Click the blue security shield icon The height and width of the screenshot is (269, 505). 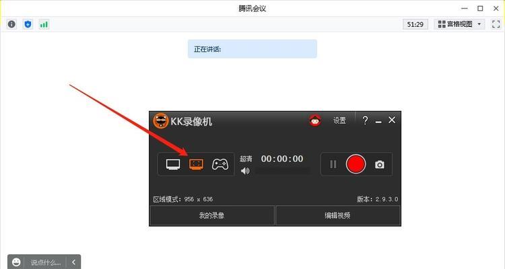point(28,24)
